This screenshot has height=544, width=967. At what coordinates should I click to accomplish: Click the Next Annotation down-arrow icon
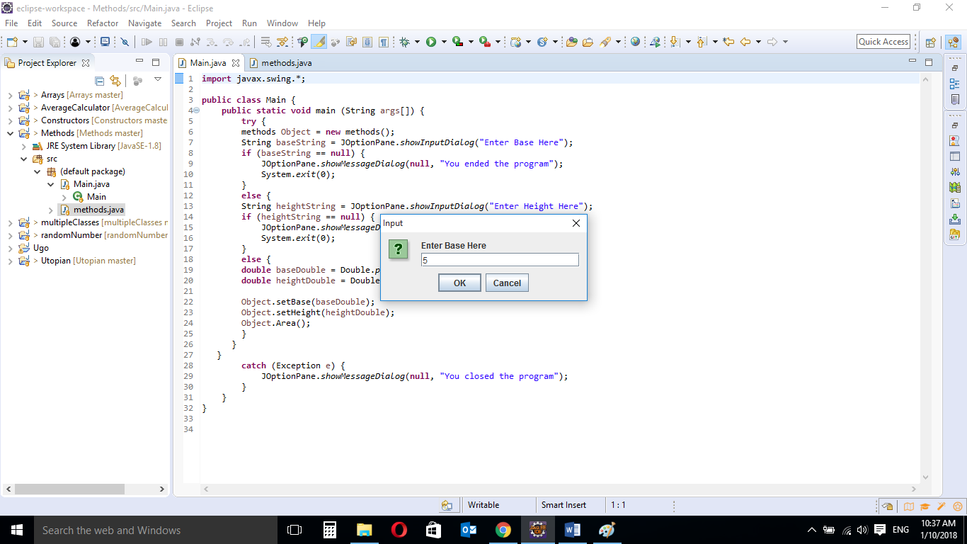675,42
